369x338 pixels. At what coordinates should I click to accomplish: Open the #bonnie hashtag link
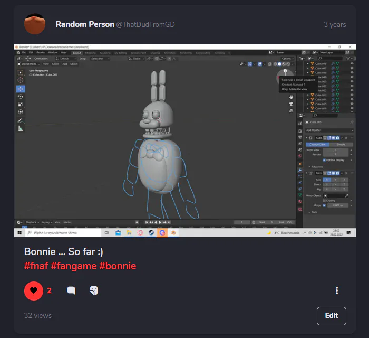[x=118, y=266]
